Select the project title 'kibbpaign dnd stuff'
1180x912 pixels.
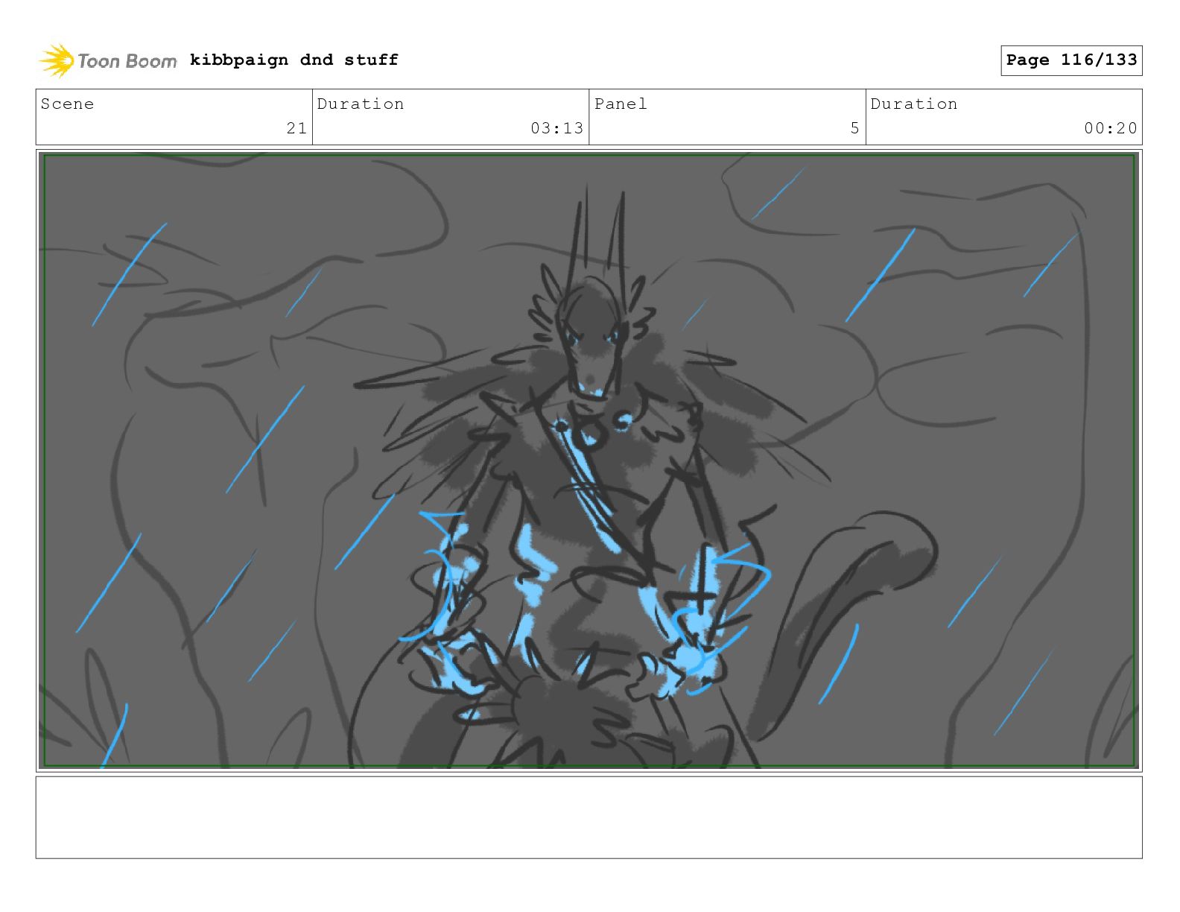pos(294,60)
